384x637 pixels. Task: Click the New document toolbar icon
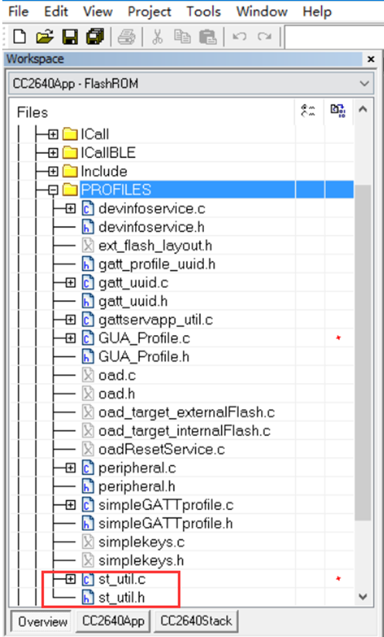(19, 37)
